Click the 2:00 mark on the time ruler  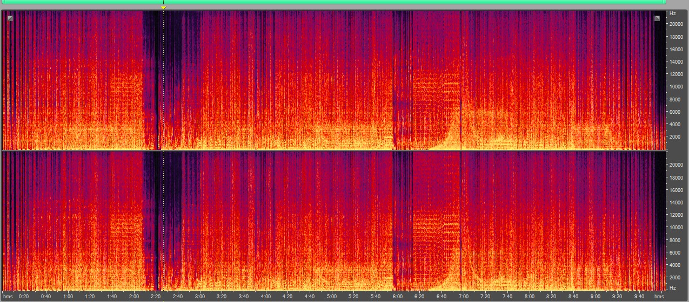pos(134,297)
